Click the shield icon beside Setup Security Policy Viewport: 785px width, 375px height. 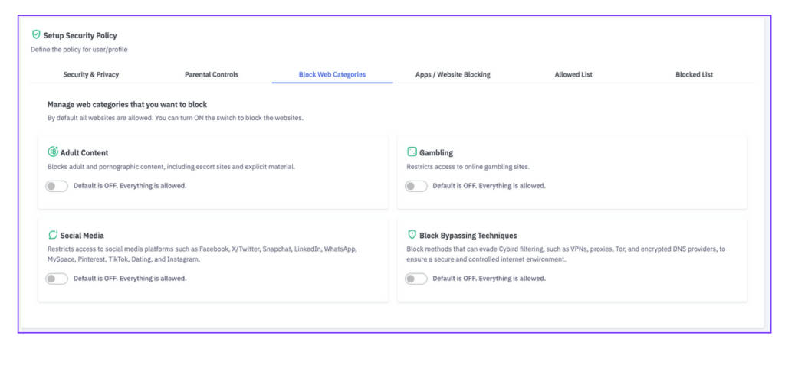pos(35,34)
